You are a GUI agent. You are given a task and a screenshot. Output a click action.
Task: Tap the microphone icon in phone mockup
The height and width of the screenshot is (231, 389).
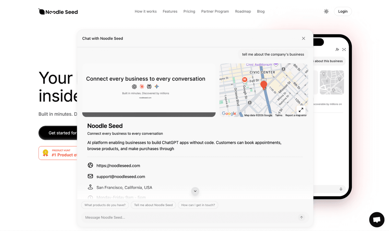(x=341, y=189)
